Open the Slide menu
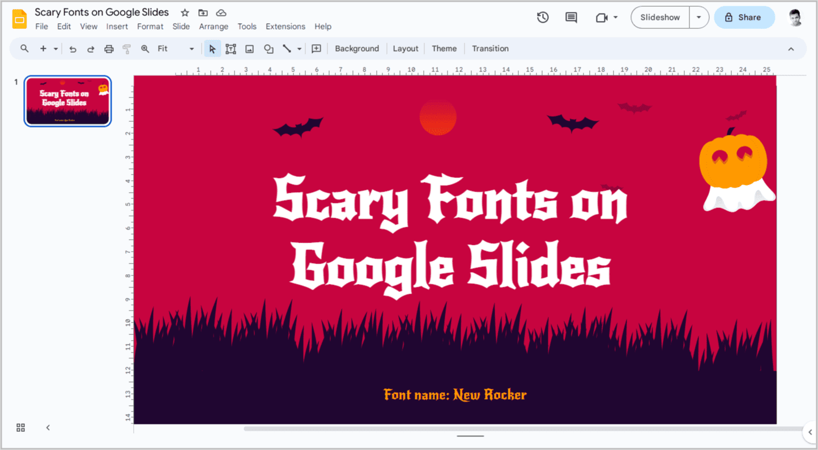 [x=181, y=27]
